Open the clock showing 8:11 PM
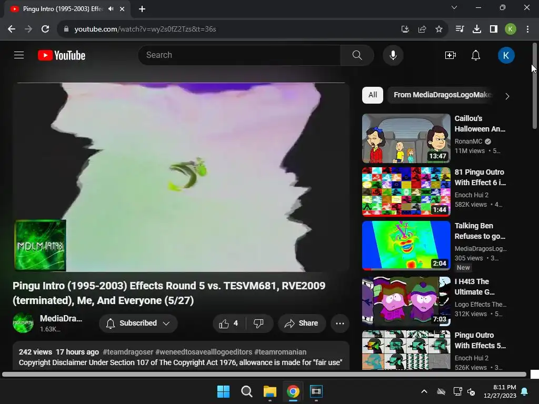 [x=500, y=391]
